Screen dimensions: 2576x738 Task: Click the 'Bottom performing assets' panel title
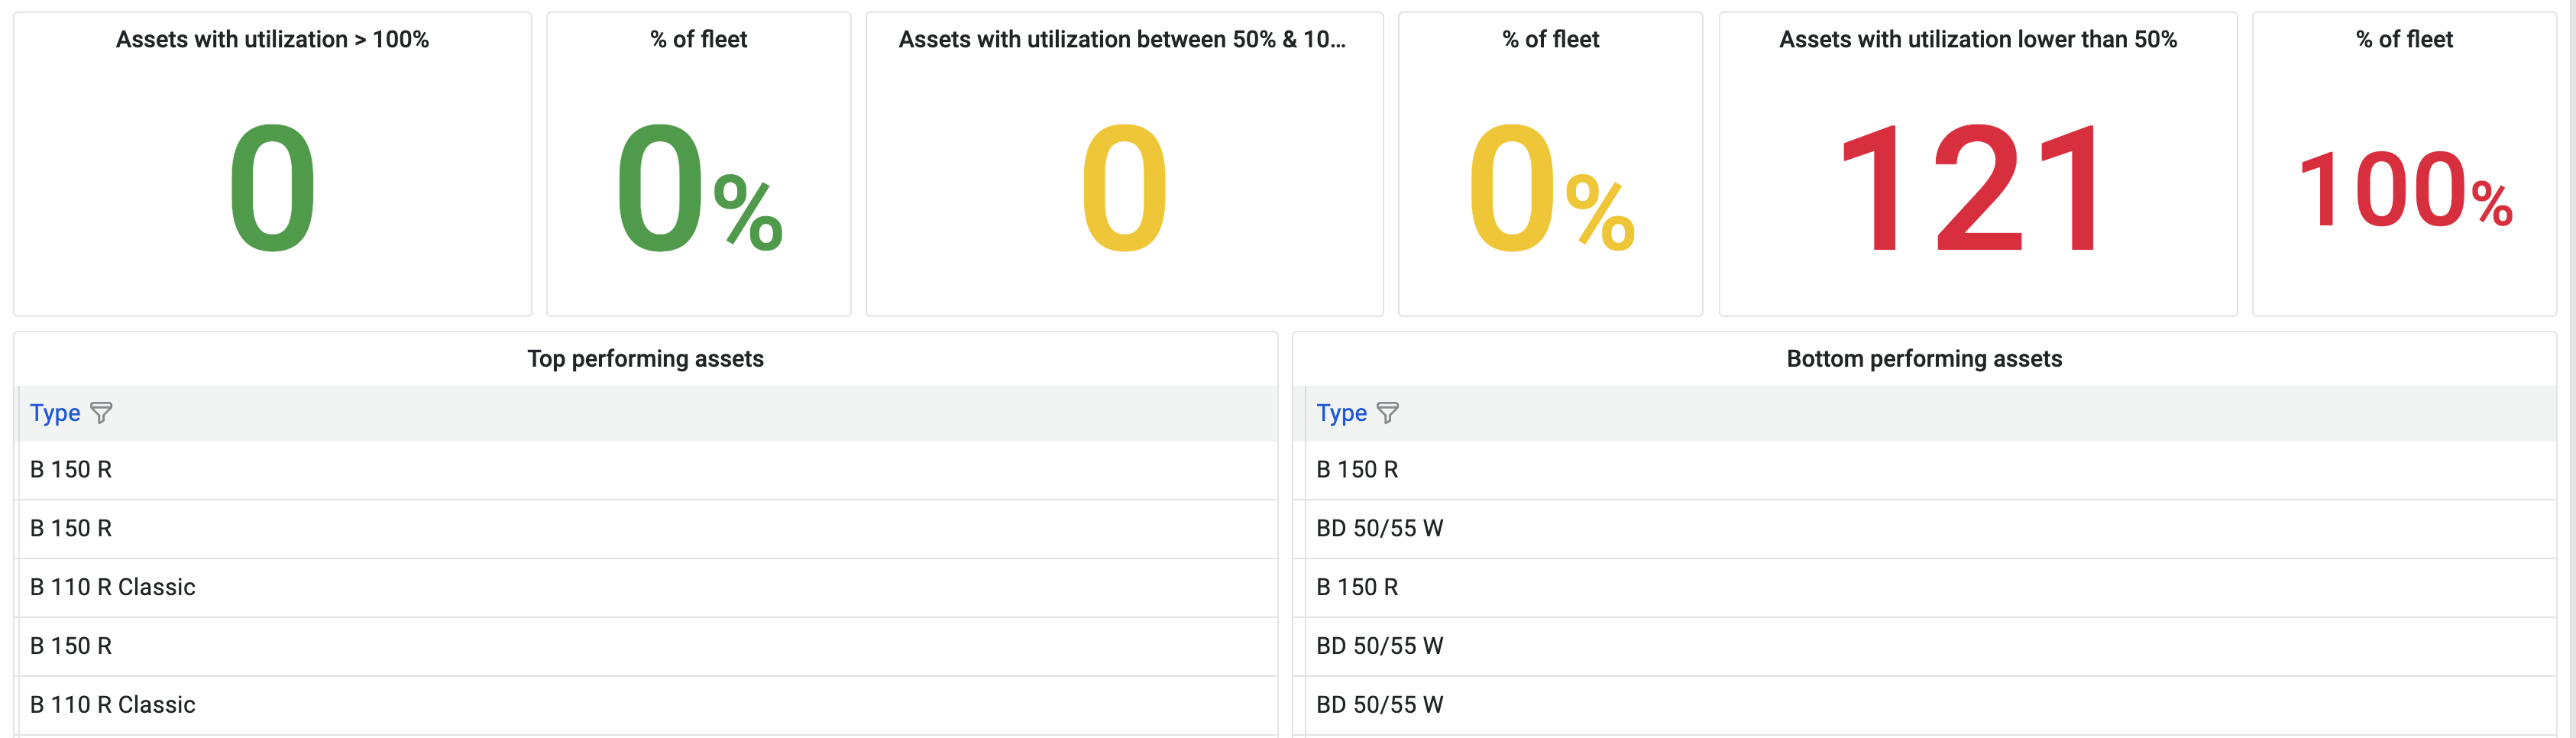click(x=1923, y=359)
